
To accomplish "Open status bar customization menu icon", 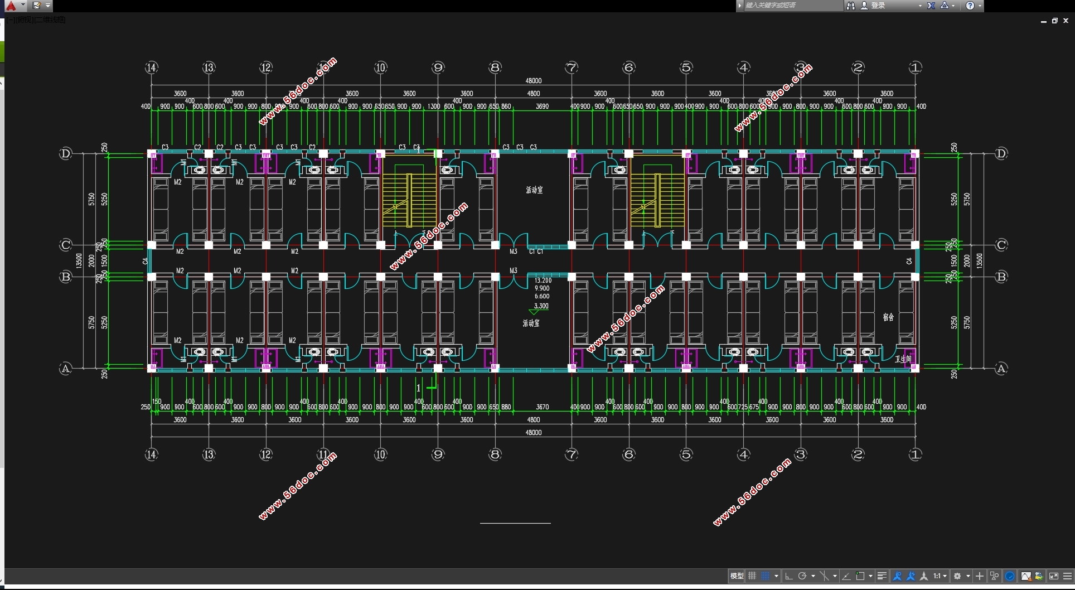I will click(x=1068, y=576).
